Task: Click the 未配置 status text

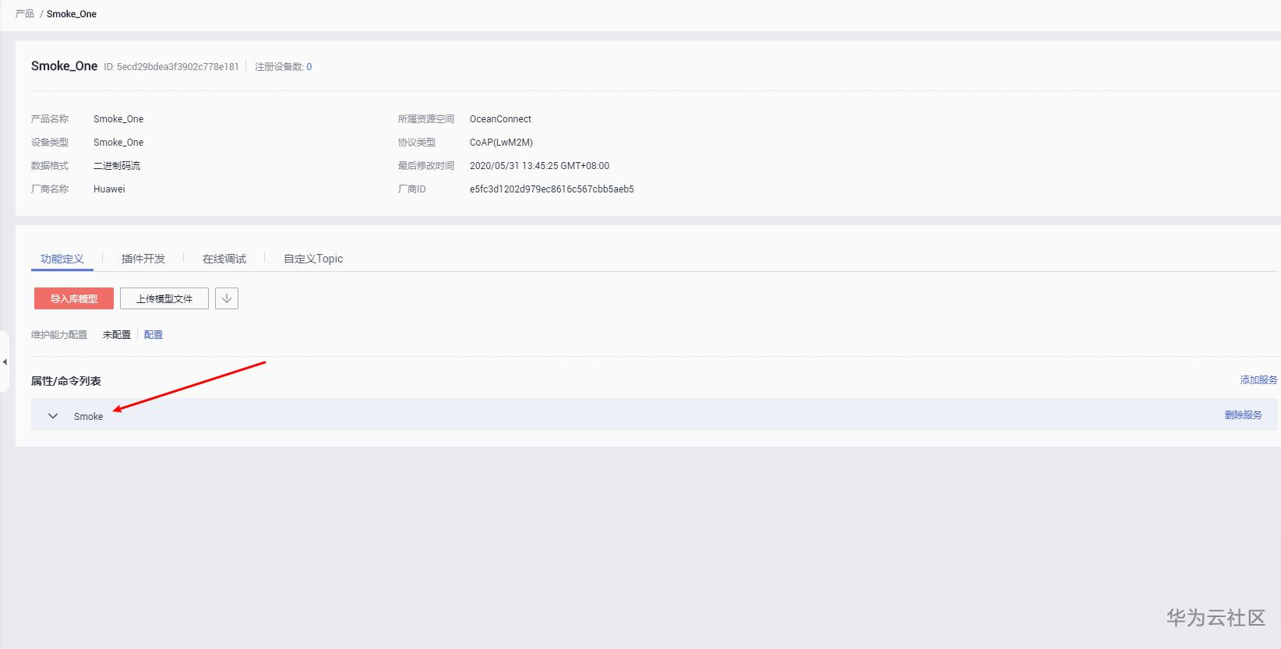Action: coord(117,335)
